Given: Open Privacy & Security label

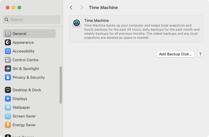Looking at the screenshot, I should tap(29, 77).
